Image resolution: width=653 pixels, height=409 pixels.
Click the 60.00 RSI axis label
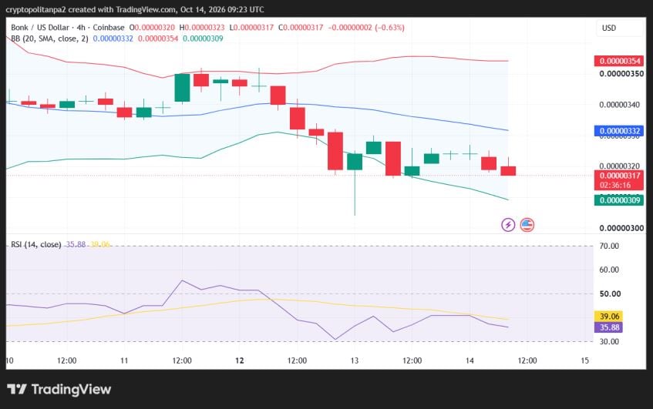point(609,270)
